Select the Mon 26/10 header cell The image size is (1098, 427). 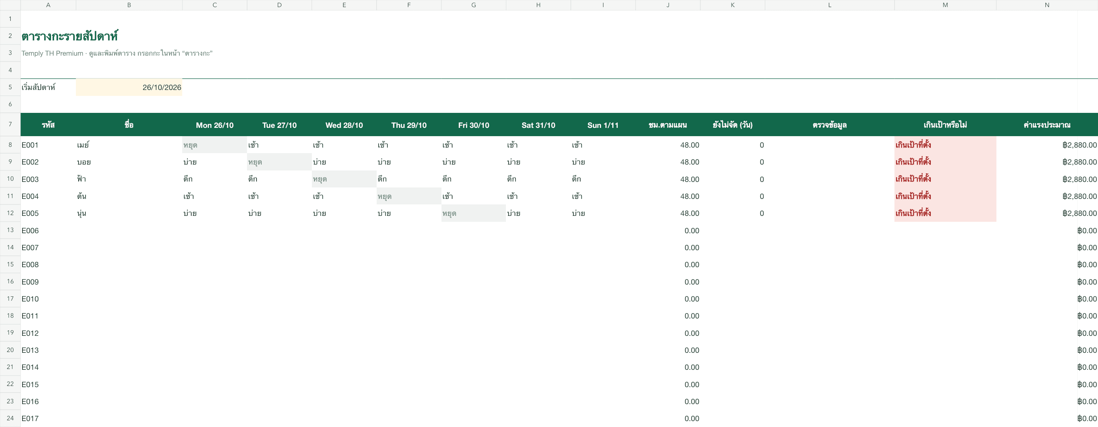click(x=214, y=125)
